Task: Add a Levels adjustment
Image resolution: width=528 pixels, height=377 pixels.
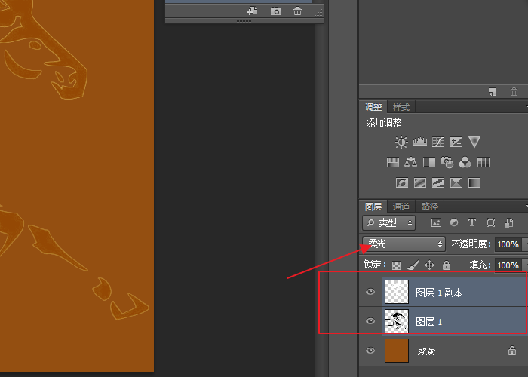Action: [420, 142]
